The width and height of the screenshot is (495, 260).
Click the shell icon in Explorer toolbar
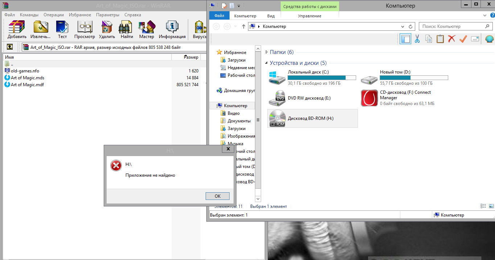[x=490, y=39]
